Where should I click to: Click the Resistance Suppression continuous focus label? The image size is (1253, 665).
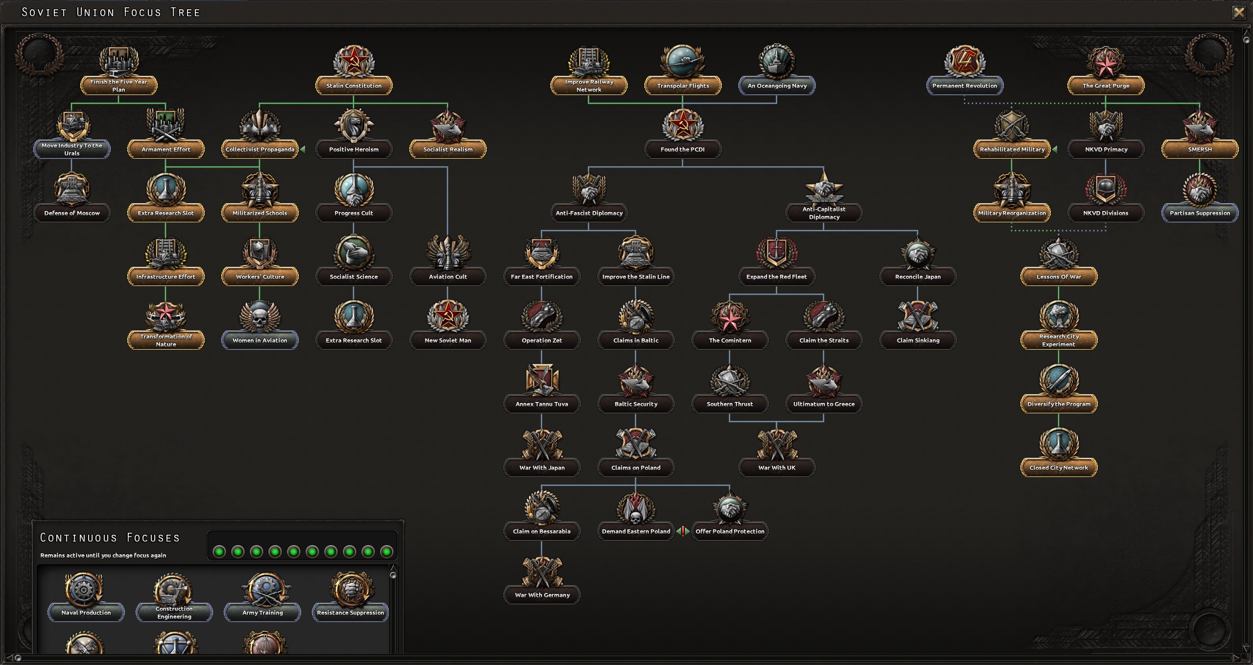click(x=350, y=613)
